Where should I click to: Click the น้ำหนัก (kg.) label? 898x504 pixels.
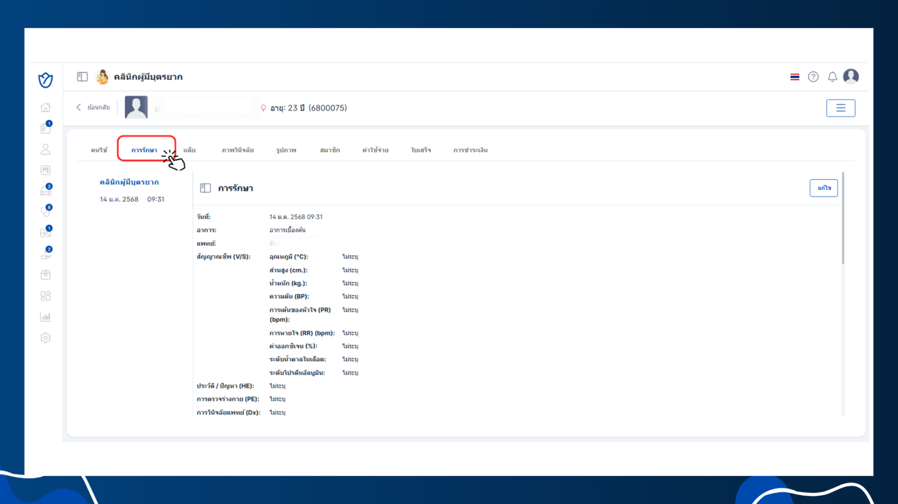[x=288, y=283]
